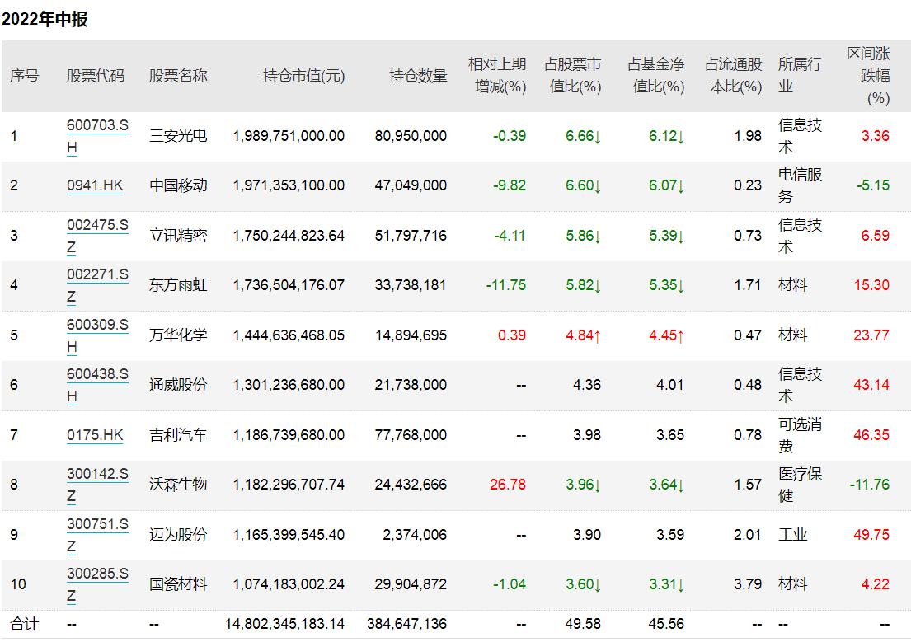This screenshot has height=642, width=911.
Task: Click stock ratio 6.66↓ for 三安光电
Action: [584, 136]
